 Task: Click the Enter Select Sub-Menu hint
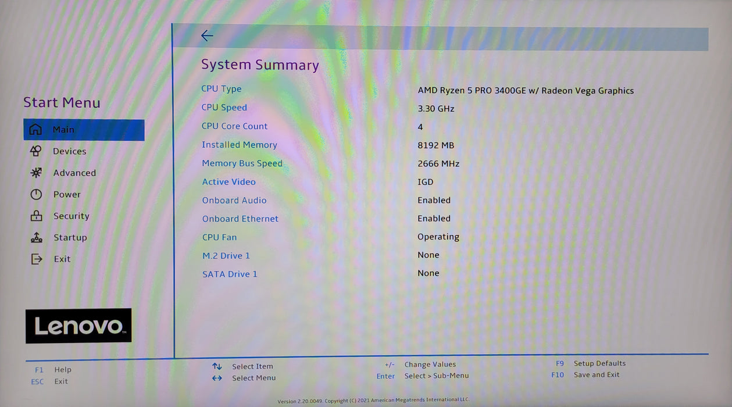point(423,376)
